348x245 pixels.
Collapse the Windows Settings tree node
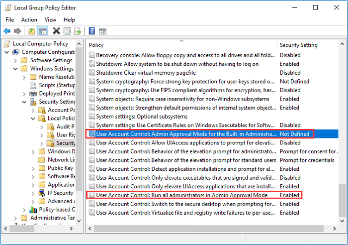16,69
